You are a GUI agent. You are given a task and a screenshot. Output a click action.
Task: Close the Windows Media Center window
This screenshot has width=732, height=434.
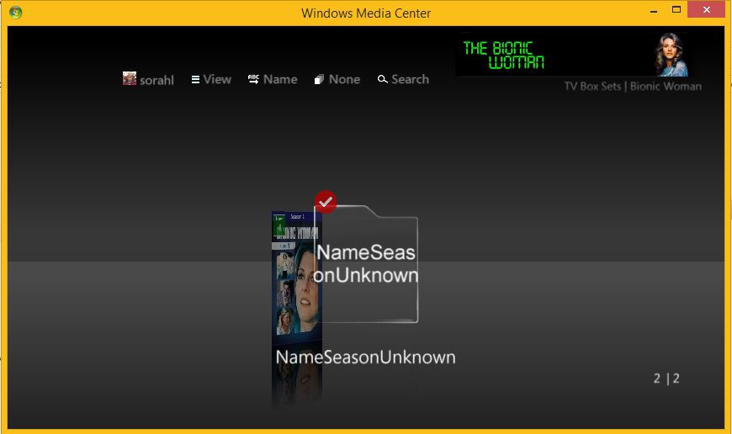tap(706, 10)
